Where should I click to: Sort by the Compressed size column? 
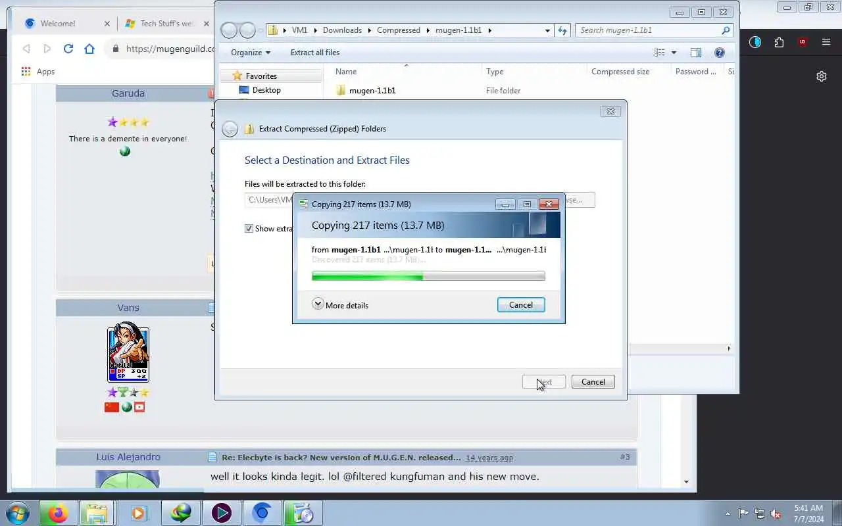click(x=628, y=72)
